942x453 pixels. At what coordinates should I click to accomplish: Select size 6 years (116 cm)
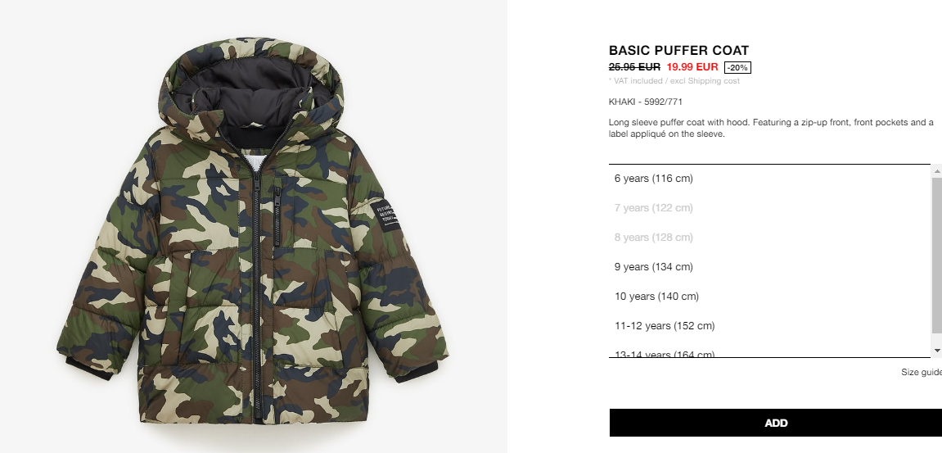tap(769, 179)
